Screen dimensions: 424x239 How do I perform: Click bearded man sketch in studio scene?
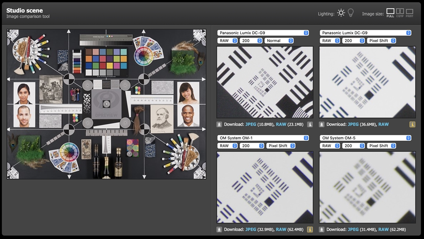162,119
